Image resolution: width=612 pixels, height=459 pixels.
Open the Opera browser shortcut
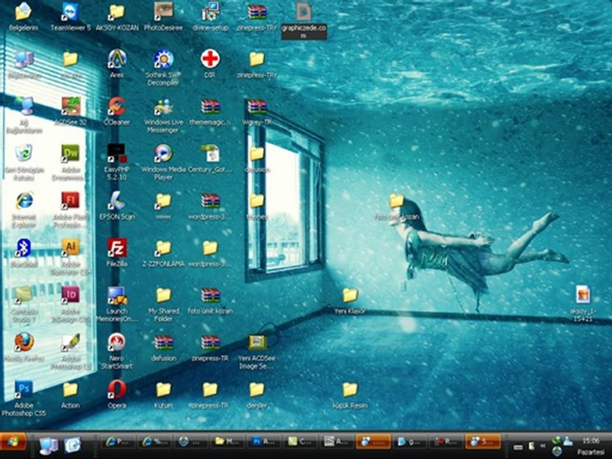pos(117,389)
